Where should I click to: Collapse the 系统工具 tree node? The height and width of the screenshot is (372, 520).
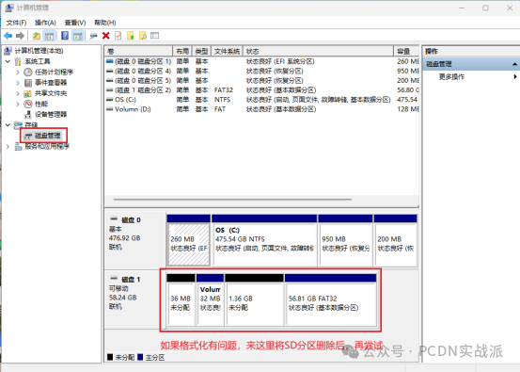(x=8, y=61)
